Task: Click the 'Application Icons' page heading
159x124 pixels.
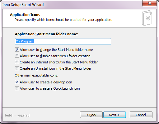Action: click(25, 15)
